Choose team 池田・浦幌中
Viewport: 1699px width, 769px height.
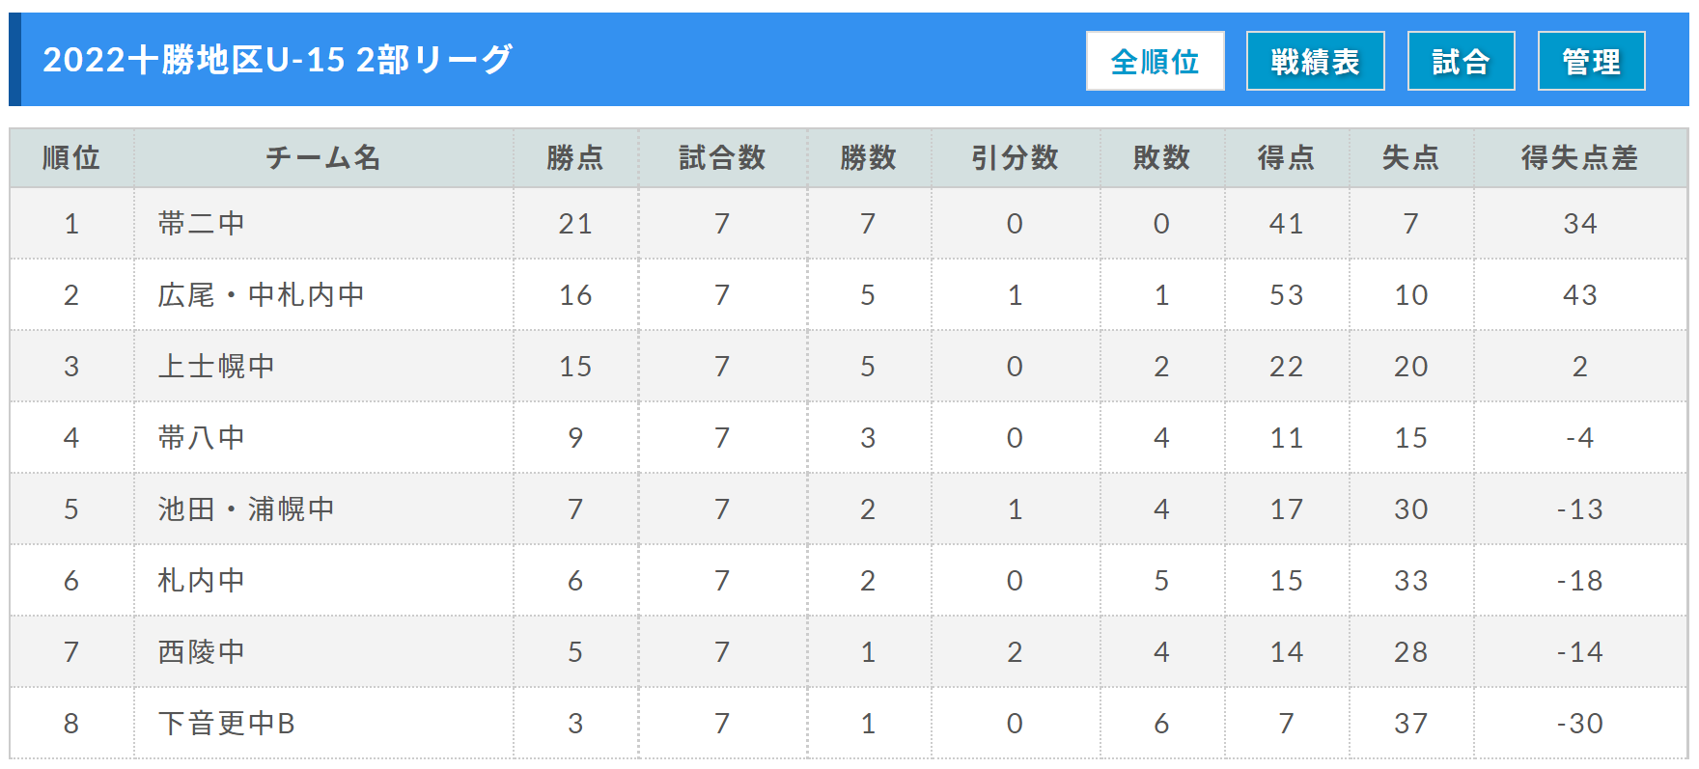[x=246, y=509]
